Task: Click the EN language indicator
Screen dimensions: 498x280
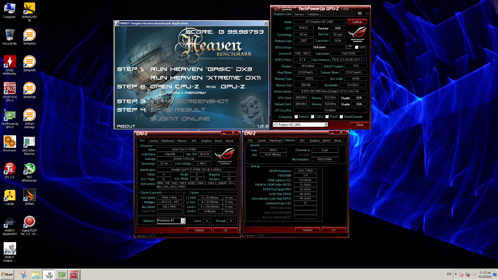Action: tap(449, 274)
